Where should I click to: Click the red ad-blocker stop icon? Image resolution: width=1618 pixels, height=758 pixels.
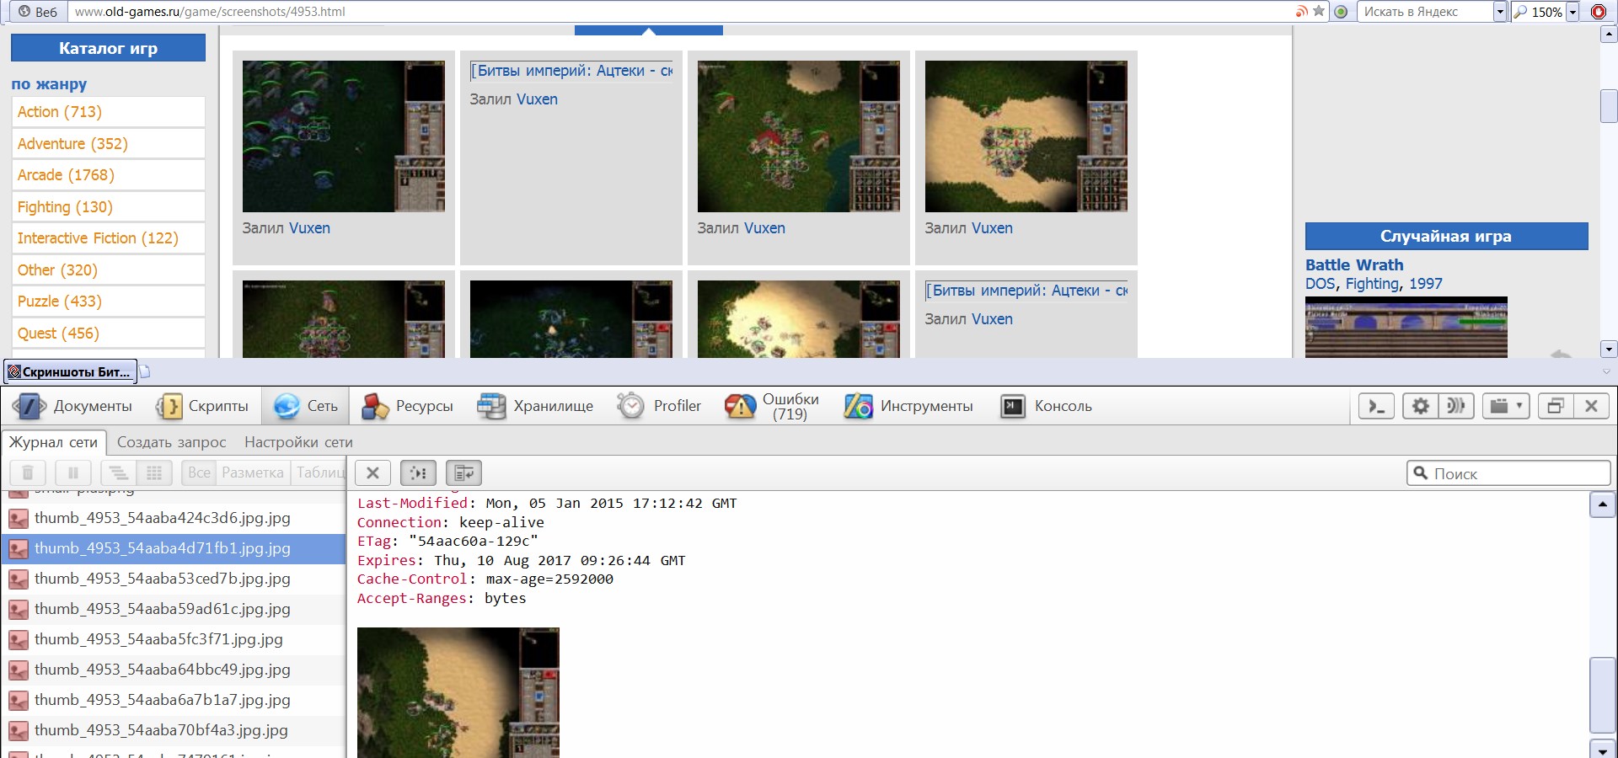[1599, 12]
